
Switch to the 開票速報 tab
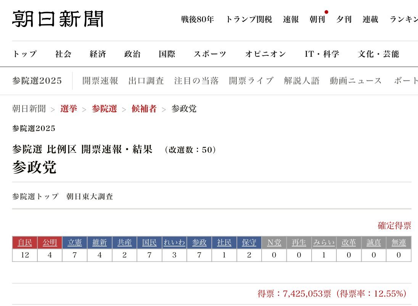point(100,81)
